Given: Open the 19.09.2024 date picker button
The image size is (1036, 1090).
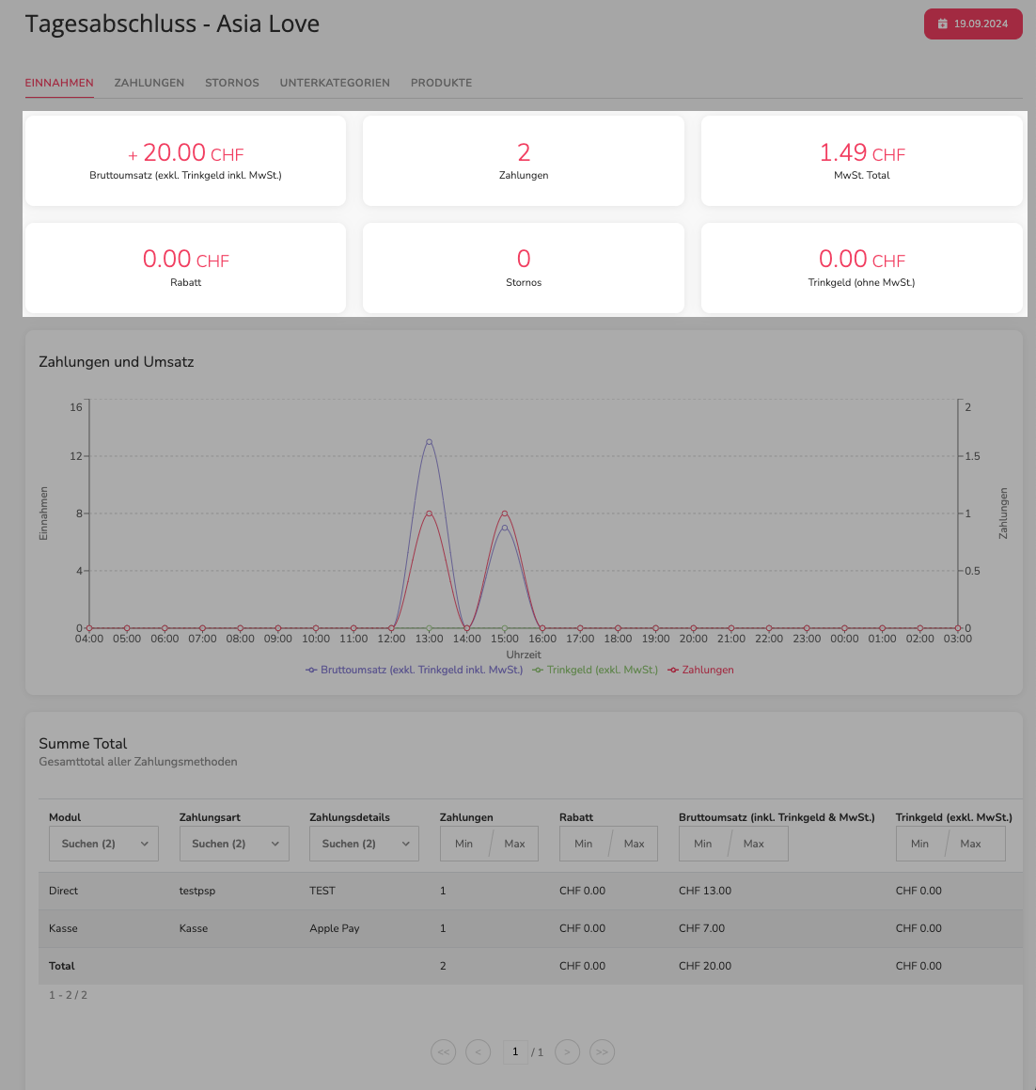Looking at the screenshot, I should [x=973, y=24].
